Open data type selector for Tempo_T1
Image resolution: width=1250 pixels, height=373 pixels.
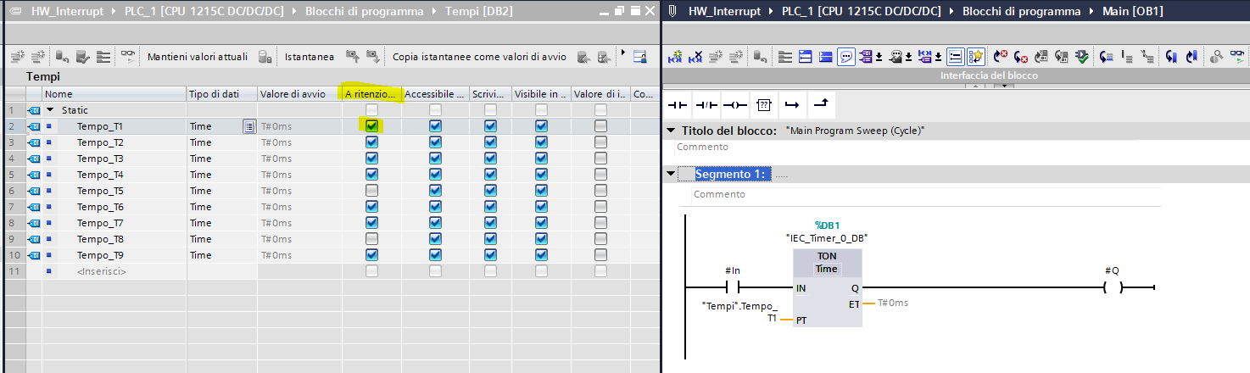coord(248,126)
